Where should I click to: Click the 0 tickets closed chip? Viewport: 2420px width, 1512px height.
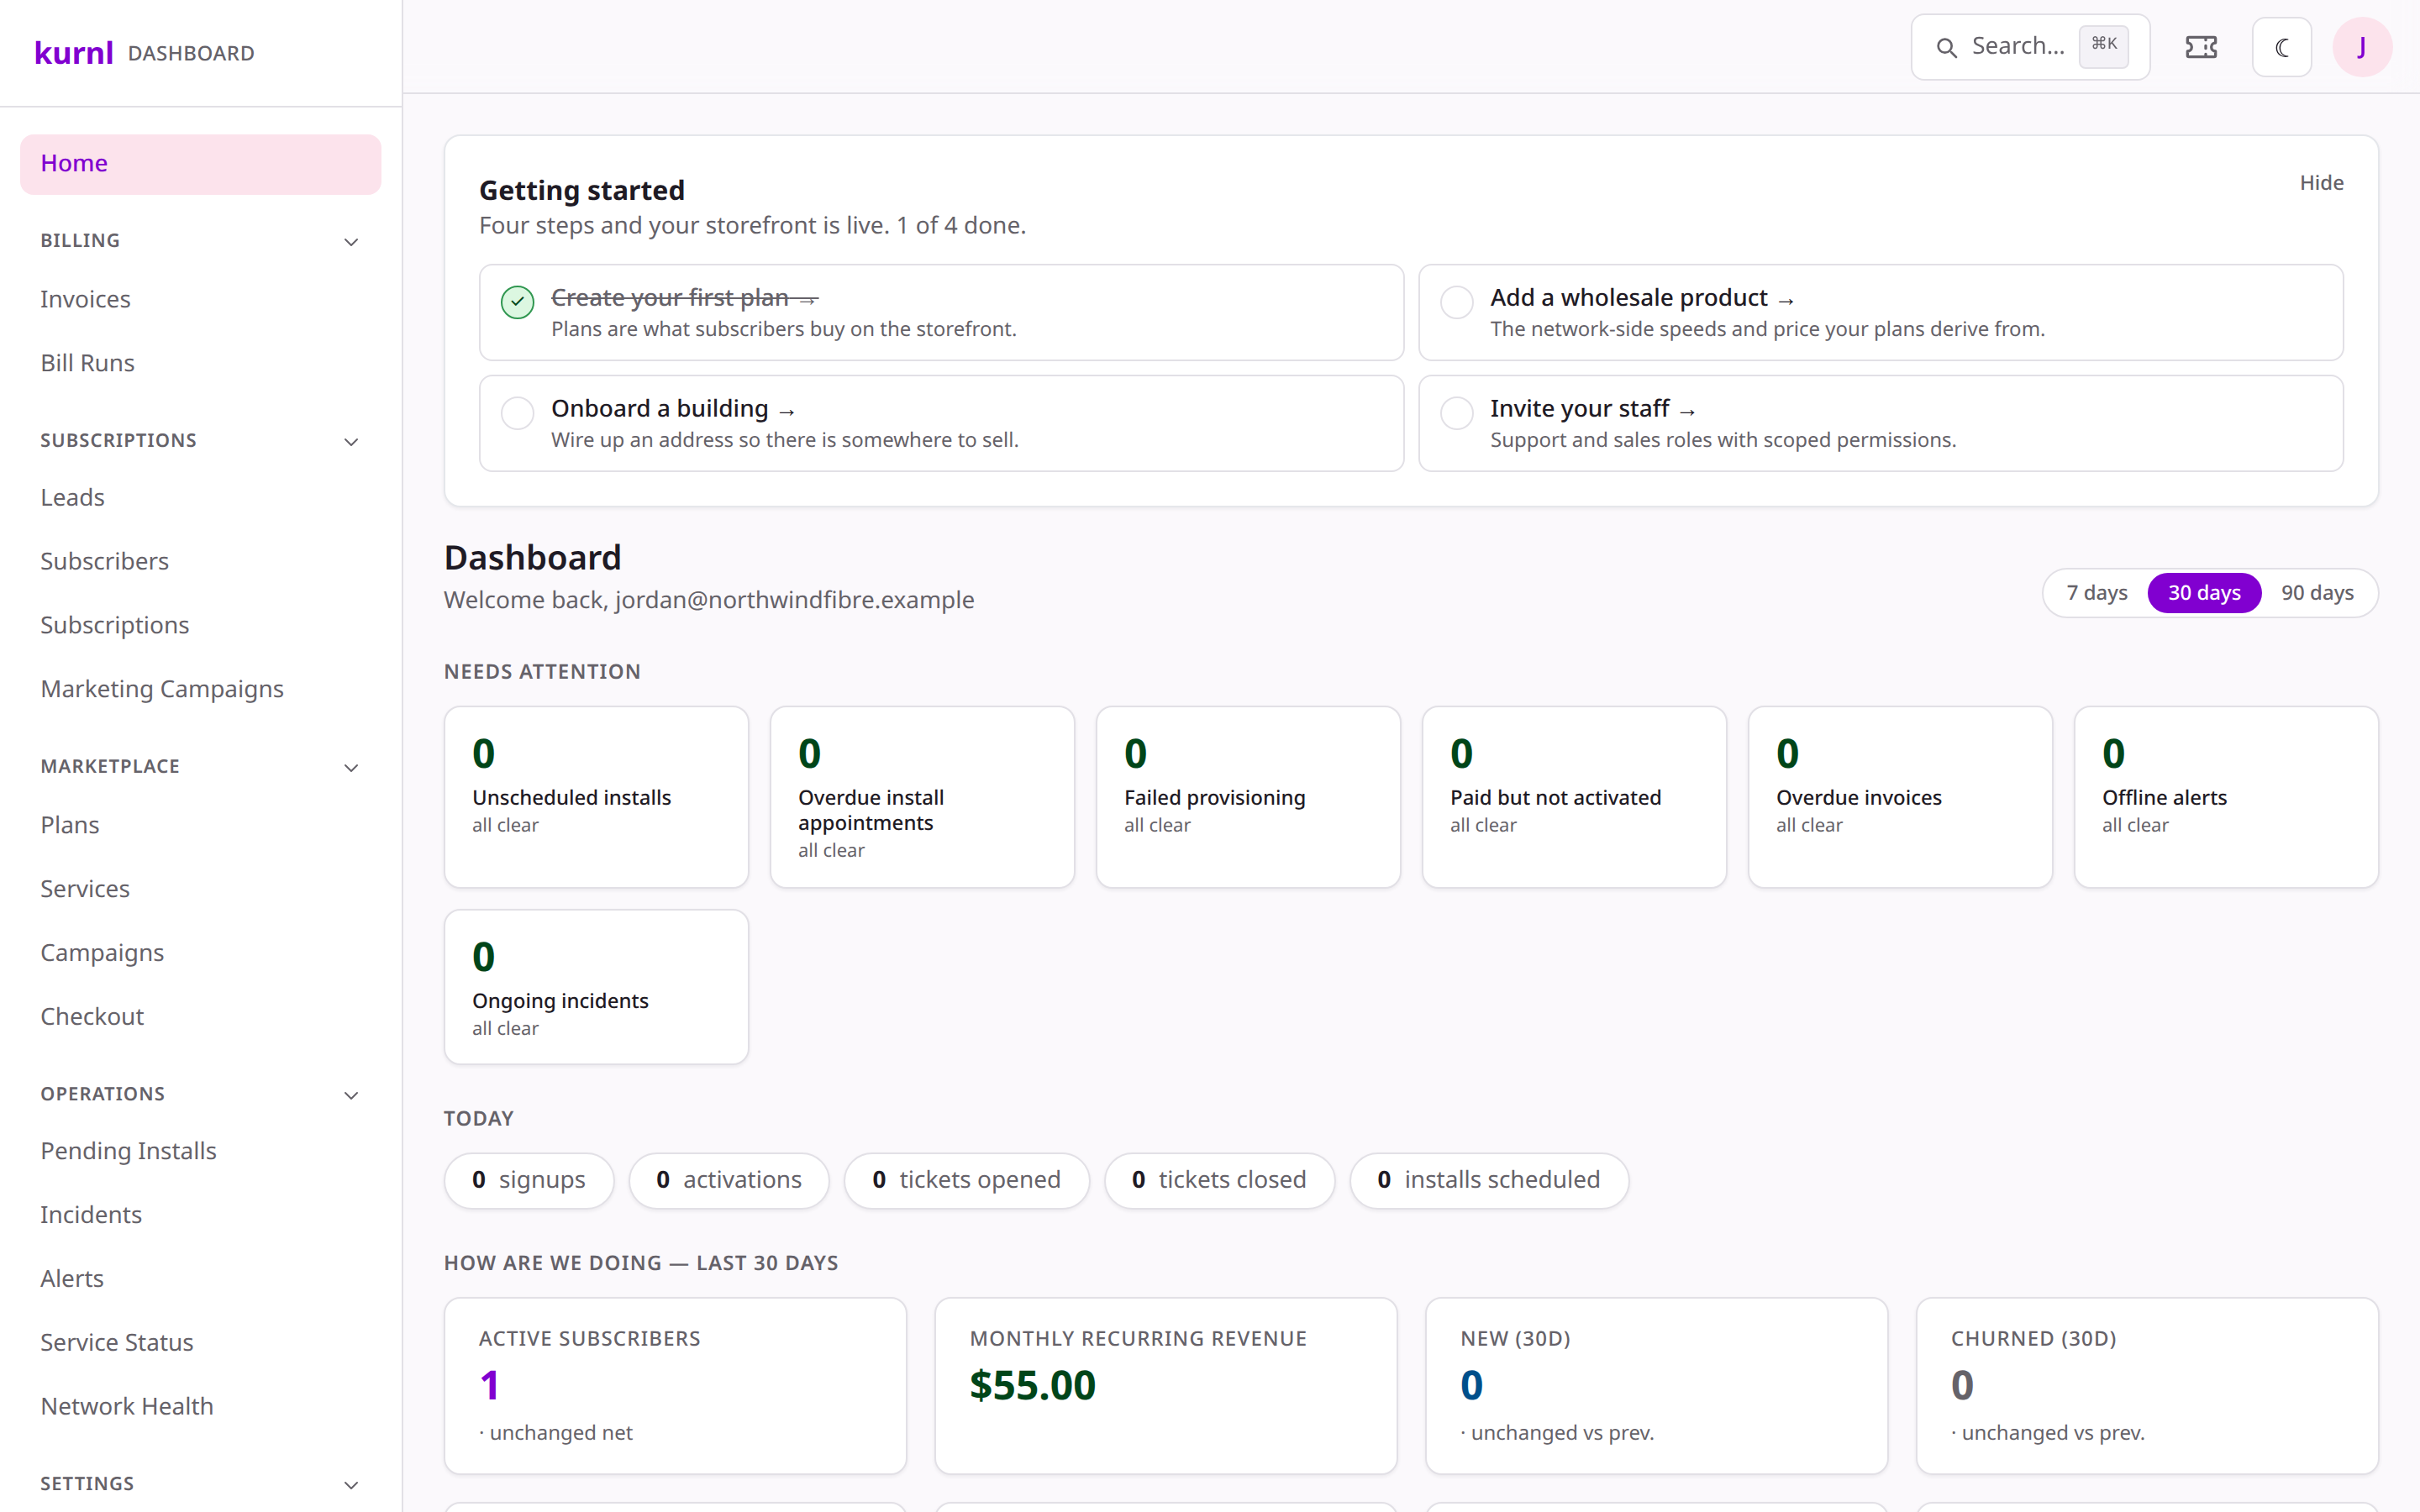pyautogui.click(x=1219, y=1181)
